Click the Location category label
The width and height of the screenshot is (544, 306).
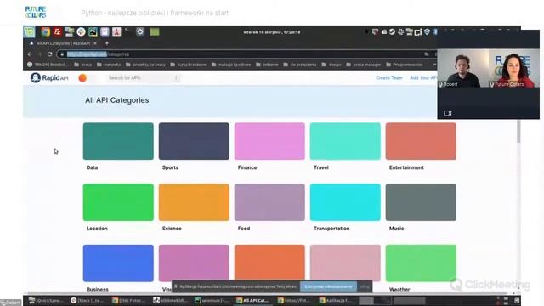97,229
